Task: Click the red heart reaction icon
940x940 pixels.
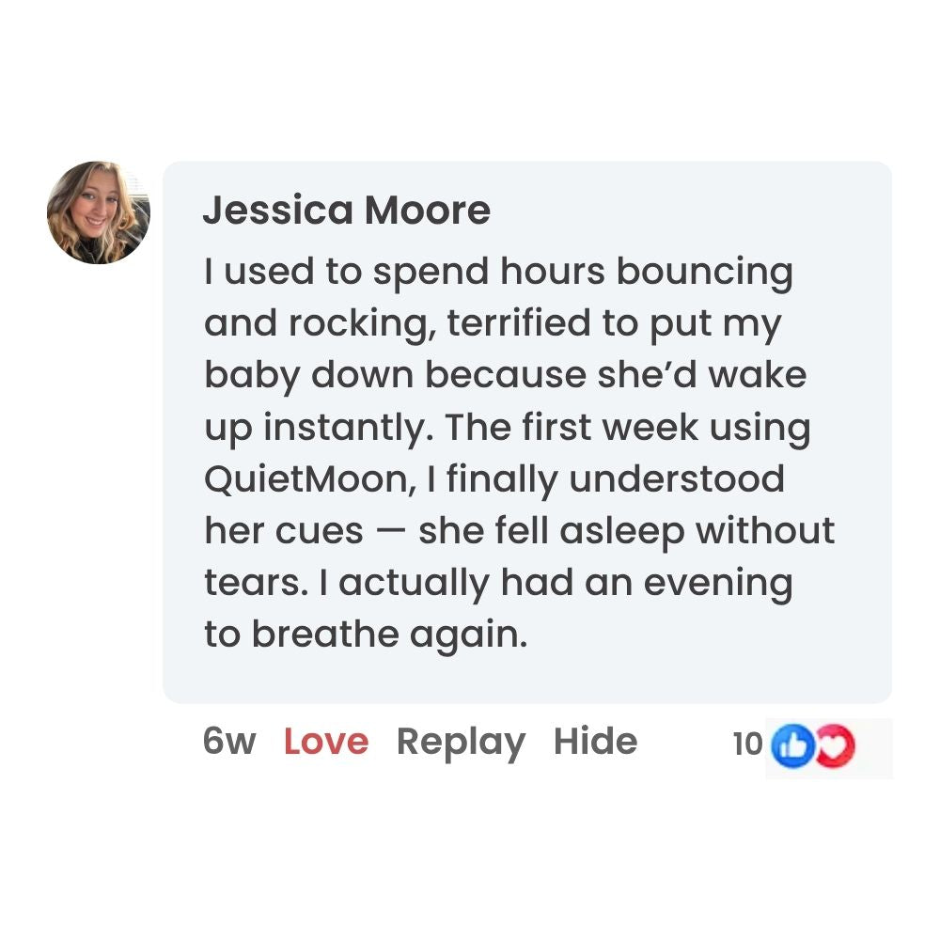Action: click(x=834, y=745)
